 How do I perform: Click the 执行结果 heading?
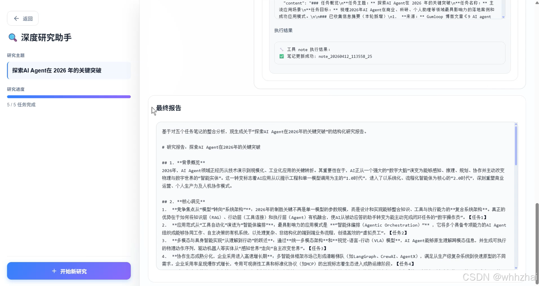tap(283, 30)
